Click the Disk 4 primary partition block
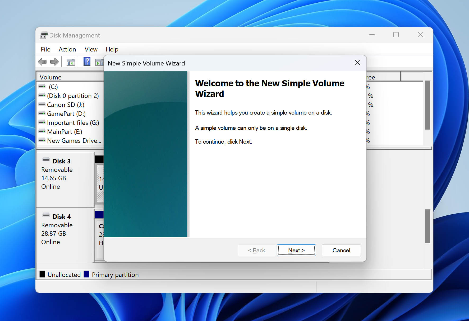 (100, 239)
